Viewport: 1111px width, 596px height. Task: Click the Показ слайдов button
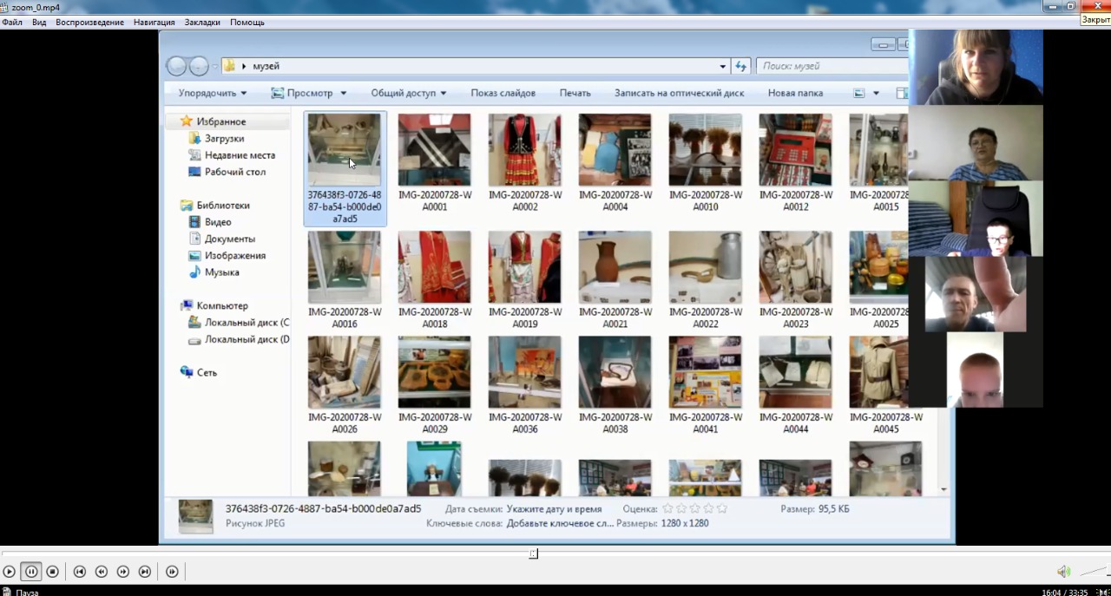[503, 93]
